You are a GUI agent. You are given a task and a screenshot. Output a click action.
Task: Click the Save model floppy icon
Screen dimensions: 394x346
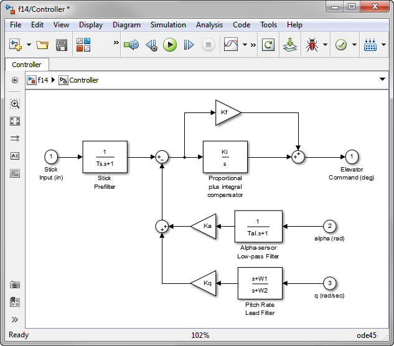click(62, 45)
